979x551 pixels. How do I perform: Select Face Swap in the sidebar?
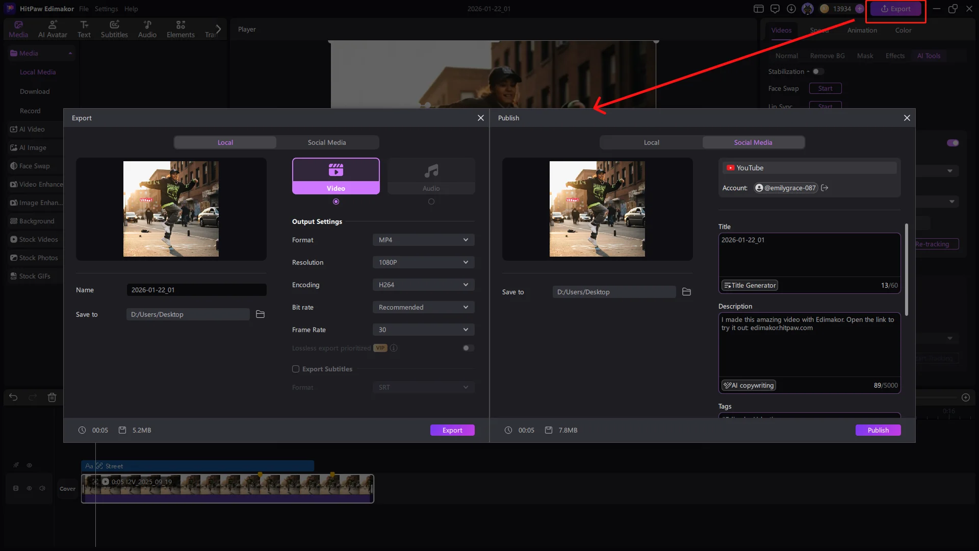point(34,166)
